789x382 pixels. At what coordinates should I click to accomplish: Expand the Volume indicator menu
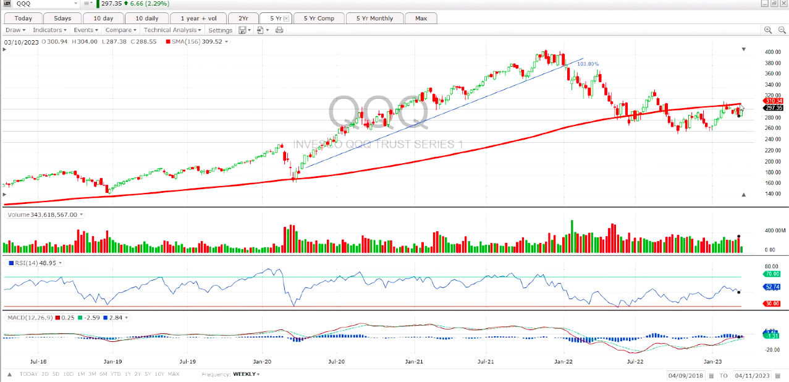[x=82, y=214]
